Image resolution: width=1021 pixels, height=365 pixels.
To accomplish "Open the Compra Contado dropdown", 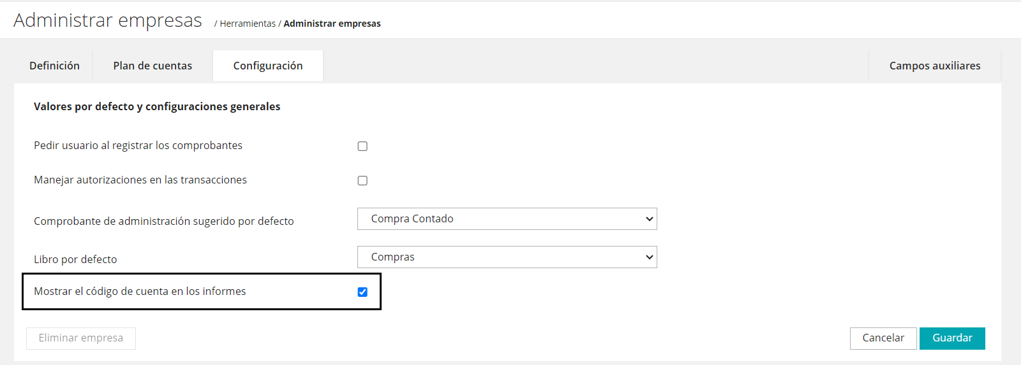I will coord(507,219).
